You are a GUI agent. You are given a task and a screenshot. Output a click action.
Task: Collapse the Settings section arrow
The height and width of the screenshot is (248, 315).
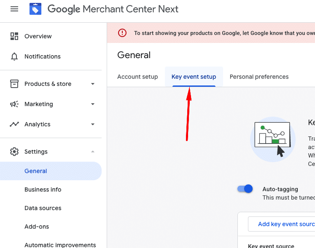[x=93, y=152]
